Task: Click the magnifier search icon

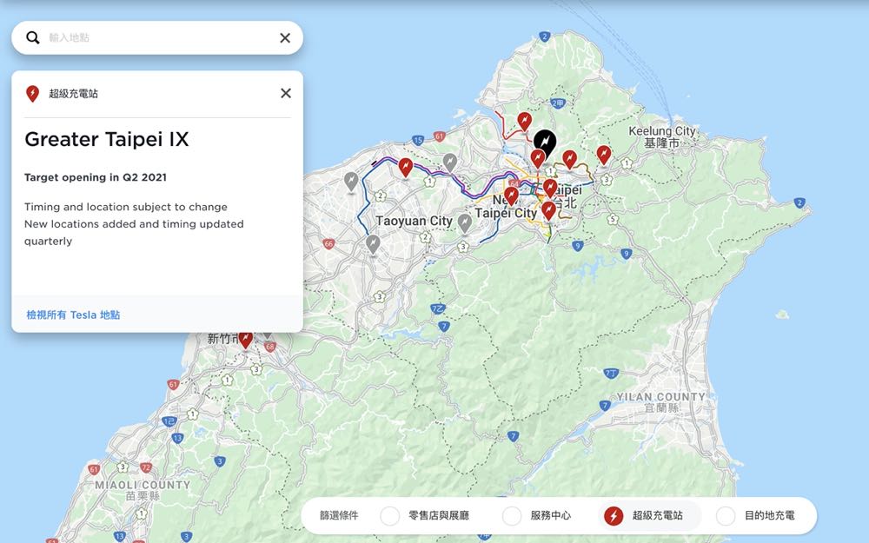Action: point(33,37)
